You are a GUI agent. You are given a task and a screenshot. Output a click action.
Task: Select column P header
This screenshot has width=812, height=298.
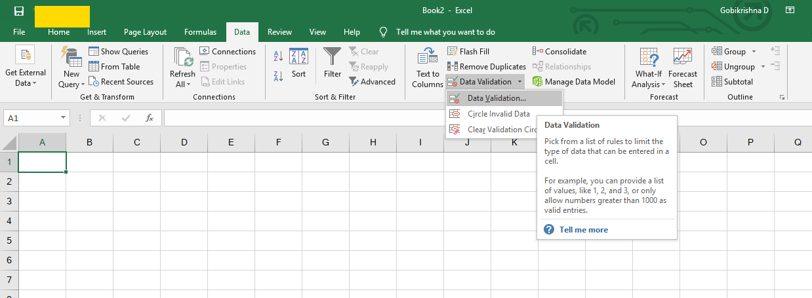click(751, 142)
